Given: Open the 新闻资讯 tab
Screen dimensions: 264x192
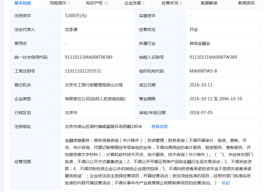Looking at the screenshot, I should [246, 3].
